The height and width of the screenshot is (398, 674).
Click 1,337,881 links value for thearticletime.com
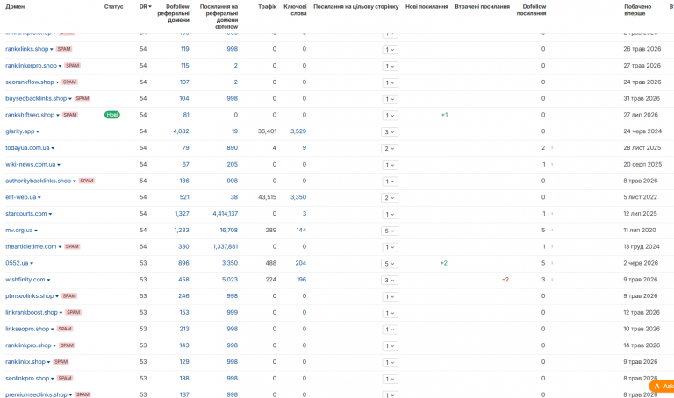(x=226, y=246)
